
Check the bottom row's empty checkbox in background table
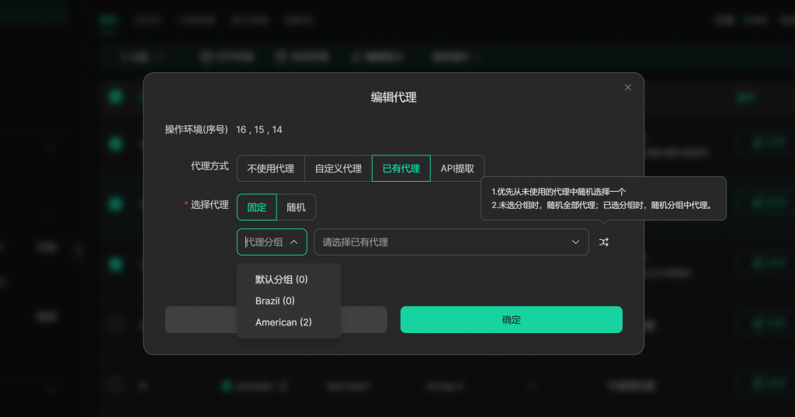click(x=116, y=384)
